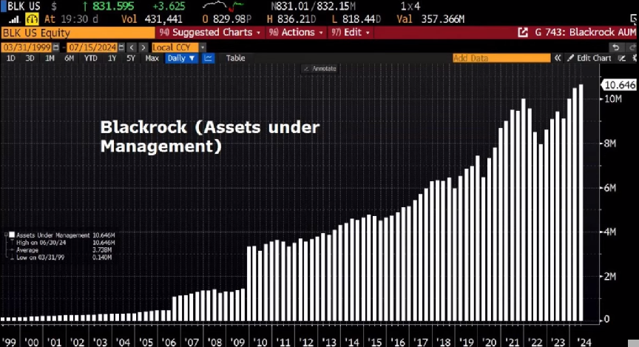This screenshot has width=639, height=347.
Task: Click the yellow delayed-quote gauge icon
Action: (x=32, y=18)
